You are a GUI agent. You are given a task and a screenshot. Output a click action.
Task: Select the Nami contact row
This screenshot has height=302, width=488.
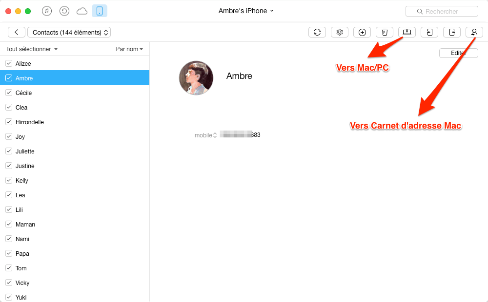(75, 239)
